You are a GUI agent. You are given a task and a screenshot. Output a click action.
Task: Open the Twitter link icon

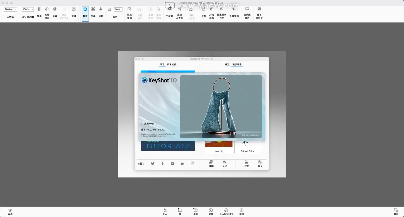coord(153,164)
